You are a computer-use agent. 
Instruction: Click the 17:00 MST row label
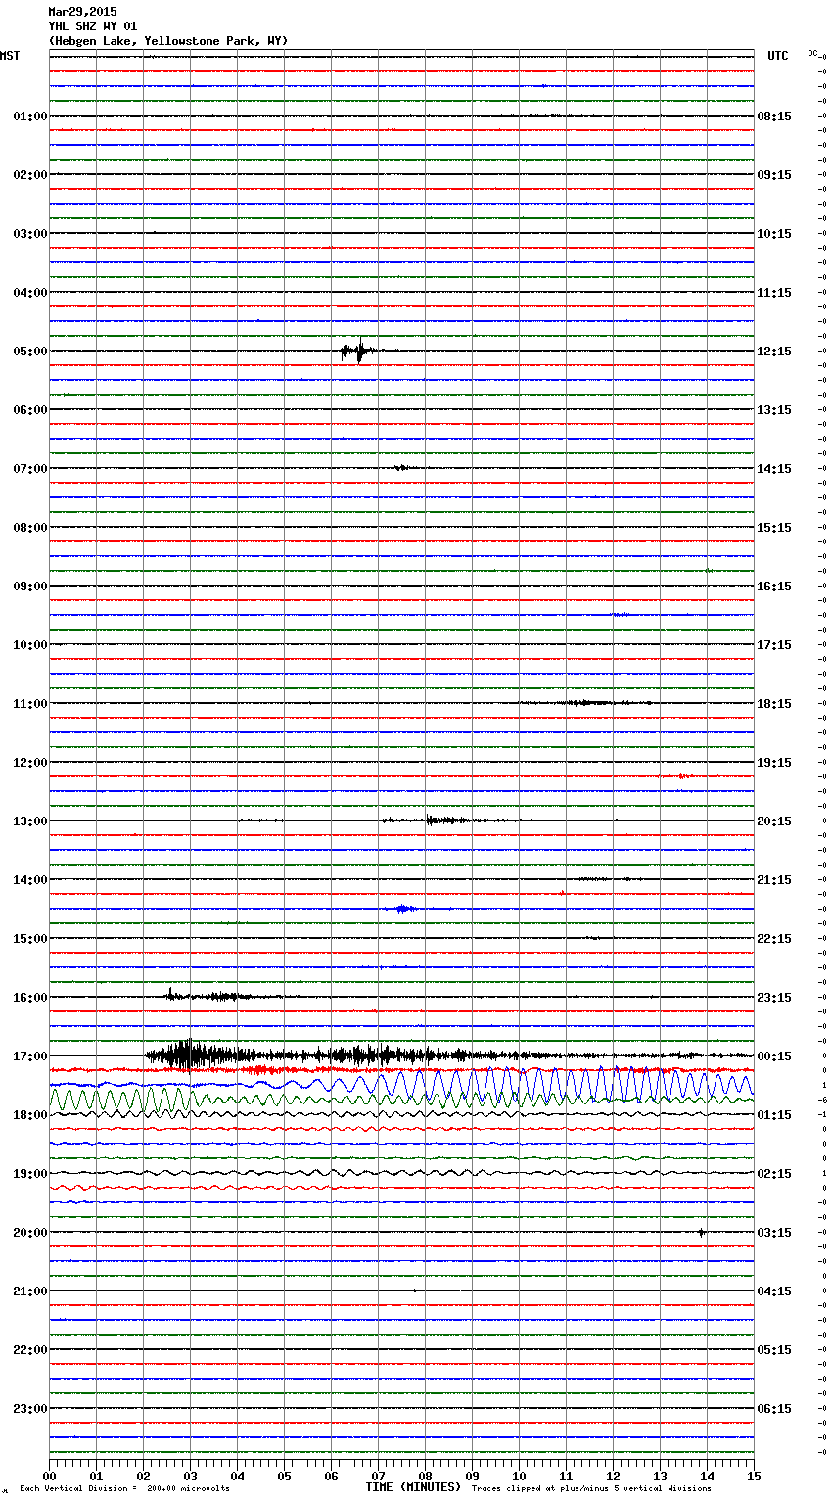click(29, 1056)
